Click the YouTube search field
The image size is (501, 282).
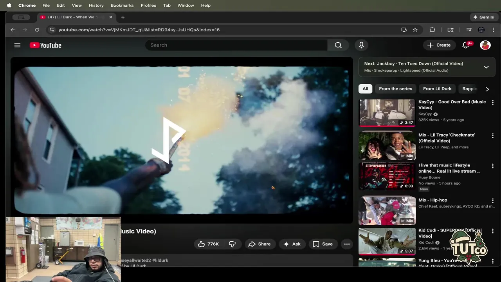point(236,45)
